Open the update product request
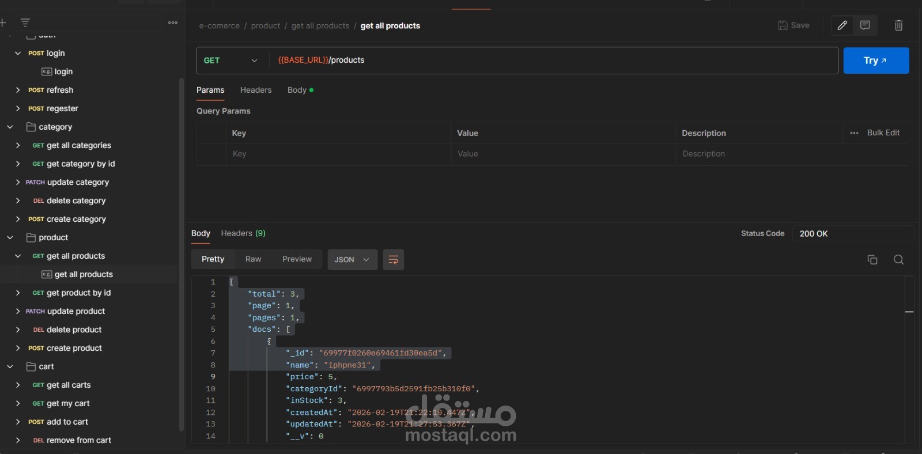 click(75, 311)
